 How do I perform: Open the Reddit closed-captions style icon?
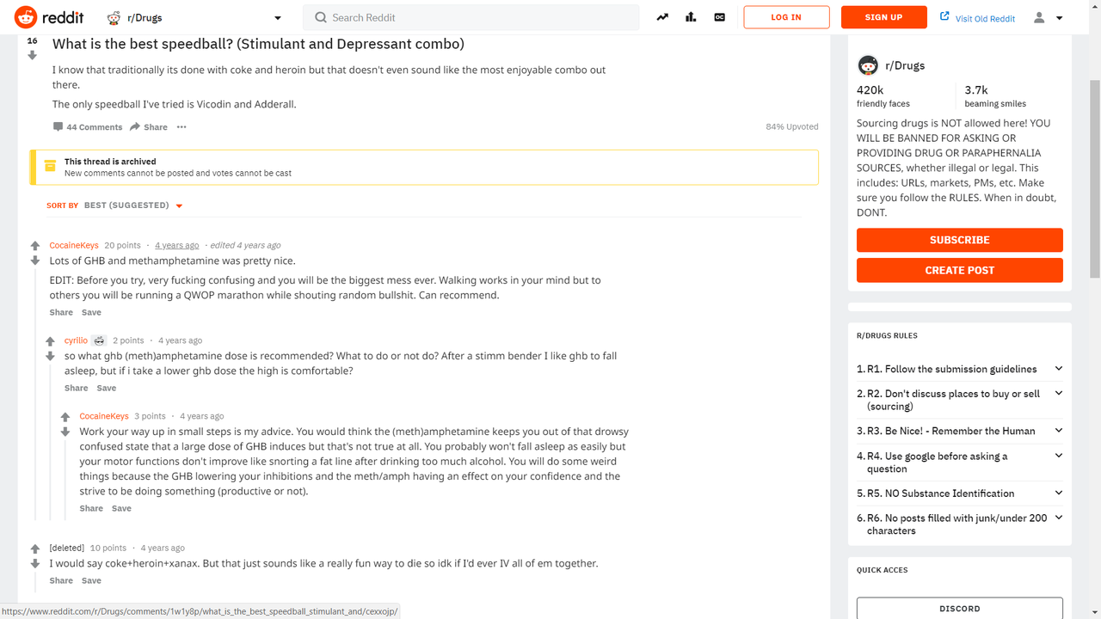[720, 17]
